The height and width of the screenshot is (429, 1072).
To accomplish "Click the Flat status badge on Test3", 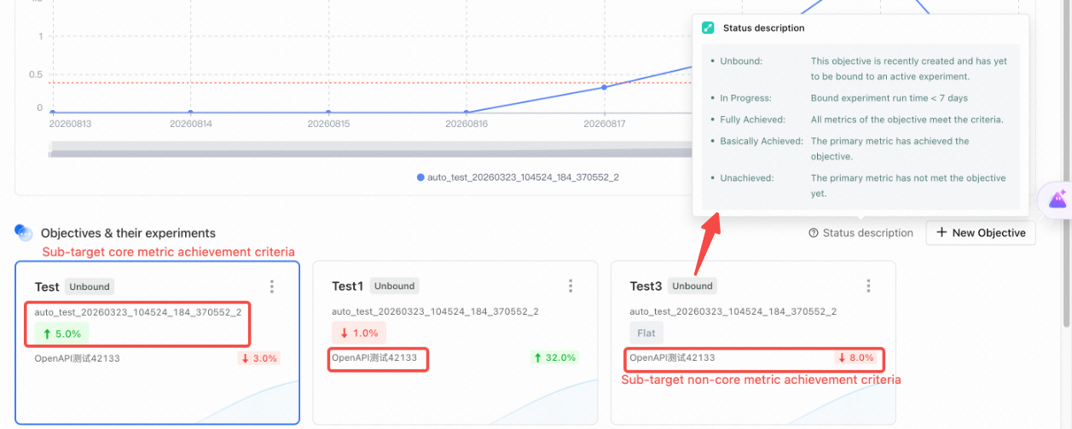I will (645, 333).
